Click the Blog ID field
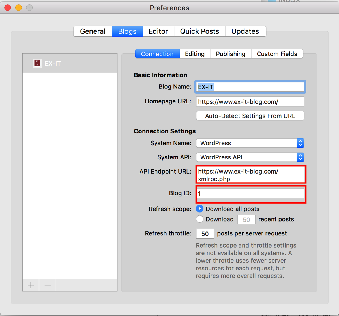The height and width of the screenshot is (316, 339). [x=250, y=193]
